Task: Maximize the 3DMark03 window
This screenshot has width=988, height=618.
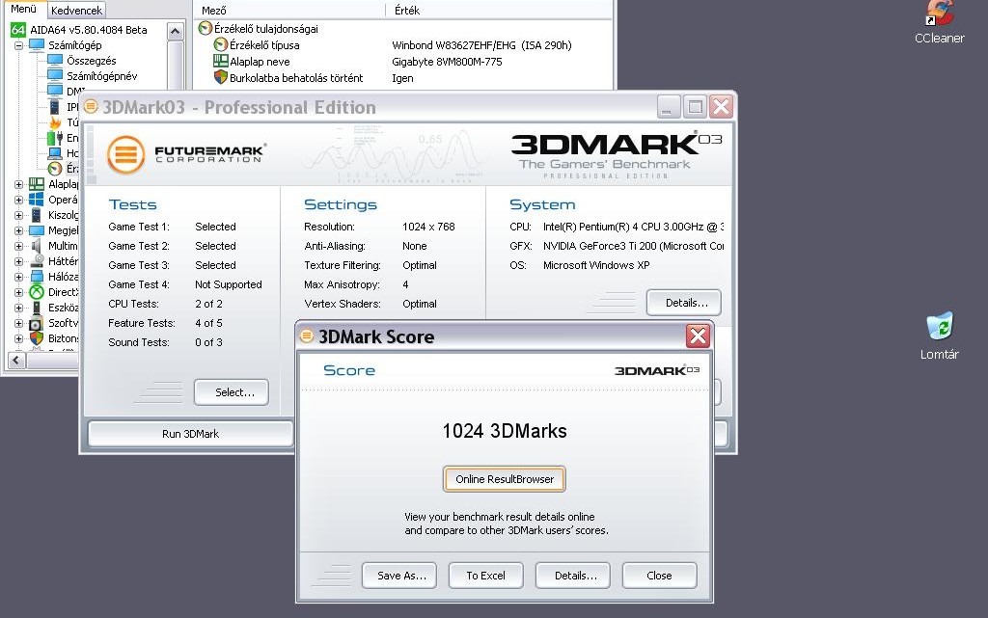Action: coord(695,107)
